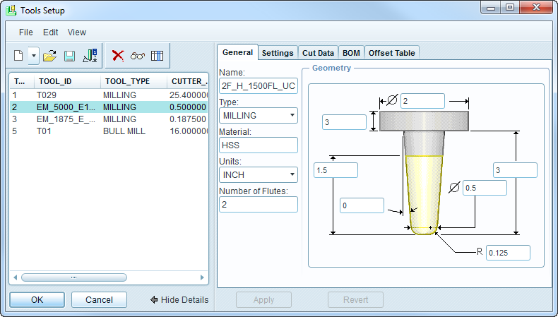Click the cutter value 25.40000 cell

[189, 95]
